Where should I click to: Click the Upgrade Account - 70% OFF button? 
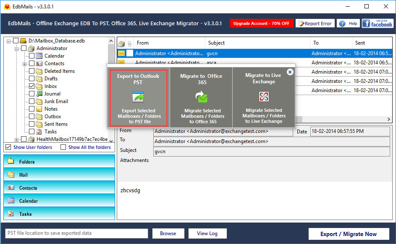261,23
